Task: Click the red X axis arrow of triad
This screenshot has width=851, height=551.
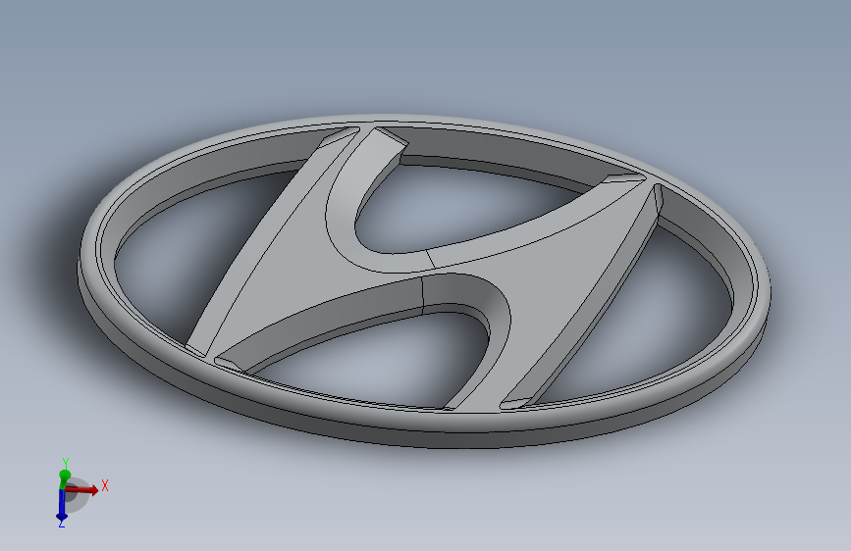Action: [x=82, y=489]
